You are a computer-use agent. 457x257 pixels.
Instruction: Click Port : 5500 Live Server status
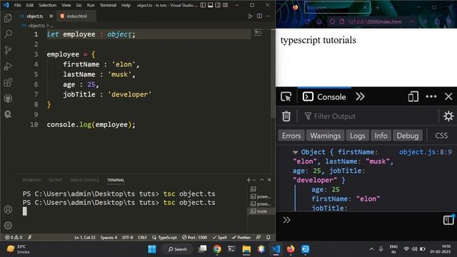(194, 238)
